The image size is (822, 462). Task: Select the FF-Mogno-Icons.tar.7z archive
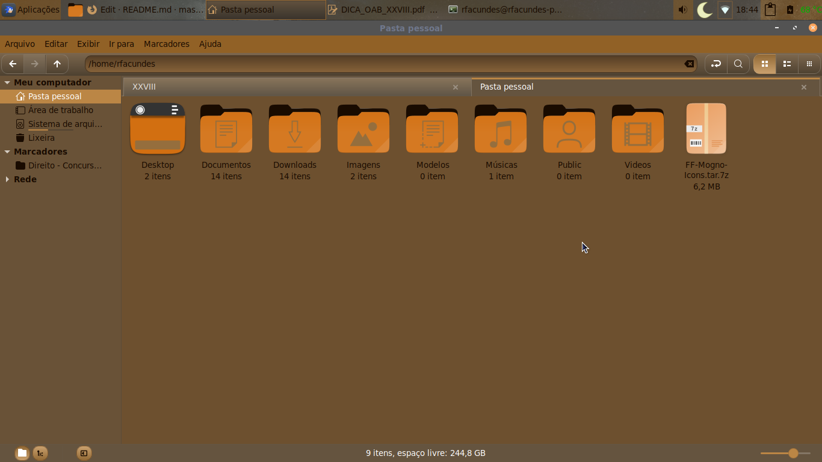pos(706,129)
